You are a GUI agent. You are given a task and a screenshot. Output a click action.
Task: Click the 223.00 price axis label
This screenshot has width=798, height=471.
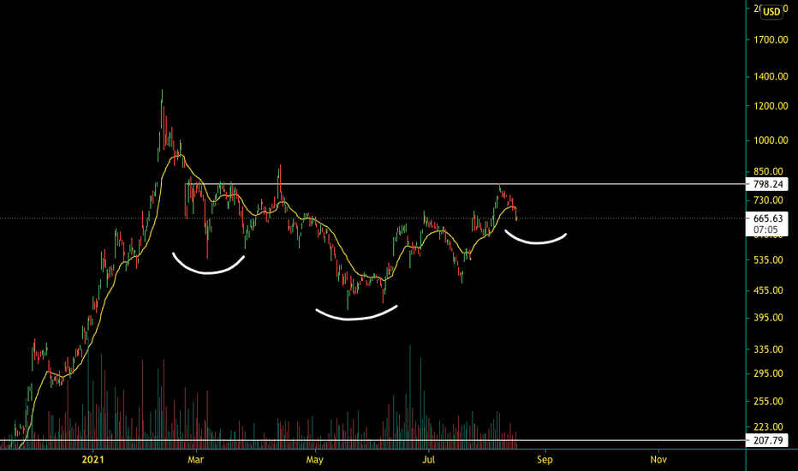pyautogui.click(x=768, y=426)
